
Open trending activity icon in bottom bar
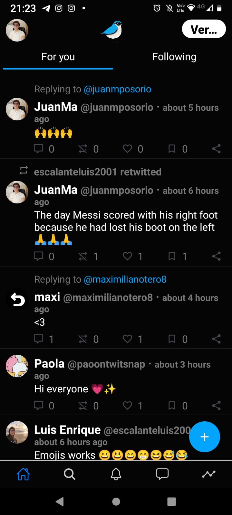click(x=208, y=474)
